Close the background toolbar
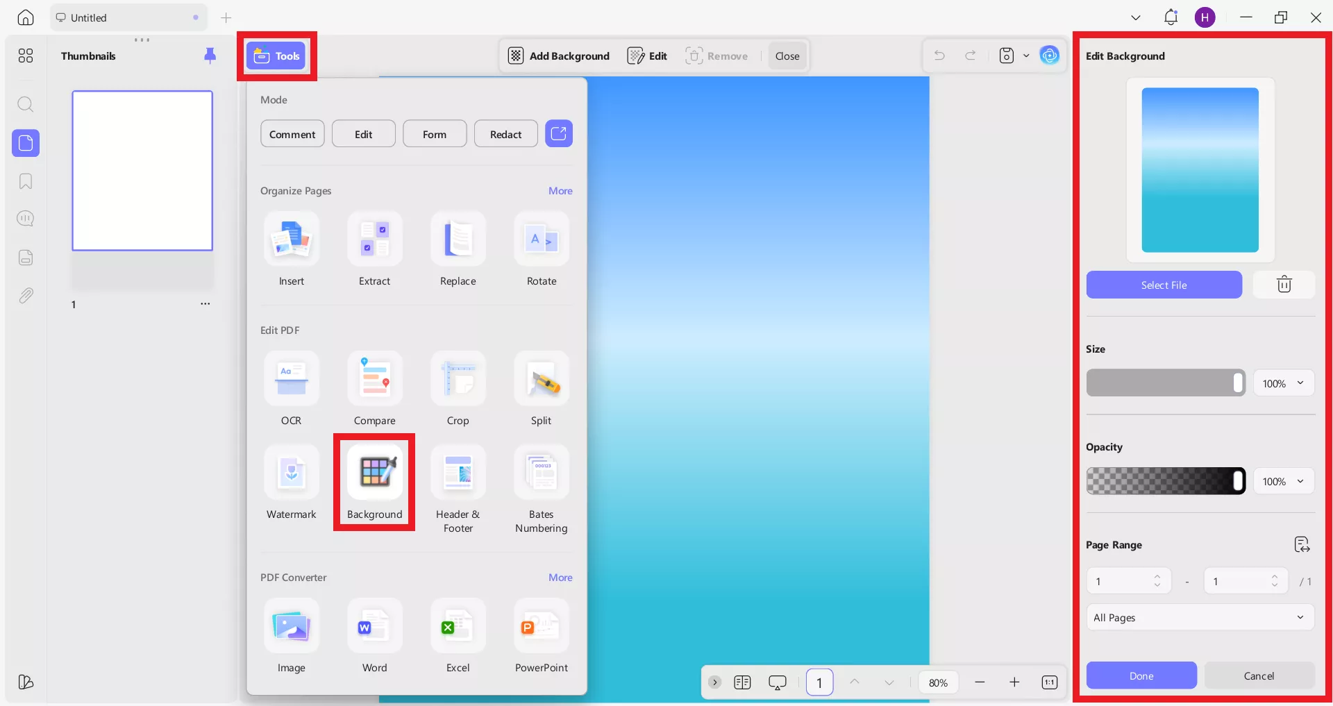Screen dimensions: 1333x706 (787, 56)
